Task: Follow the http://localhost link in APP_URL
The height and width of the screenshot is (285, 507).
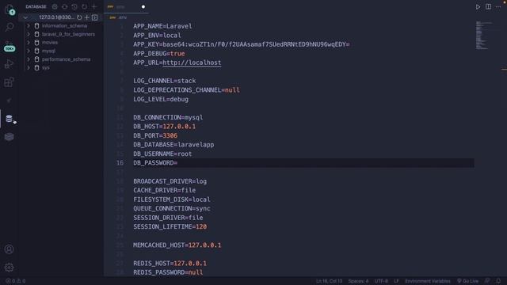Action: pyautogui.click(x=192, y=63)
